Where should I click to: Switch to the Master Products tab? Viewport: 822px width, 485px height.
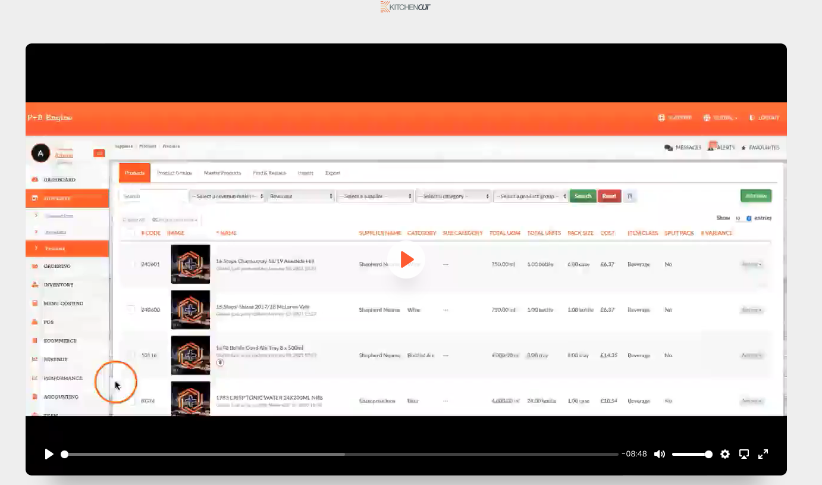pos(222,173)
